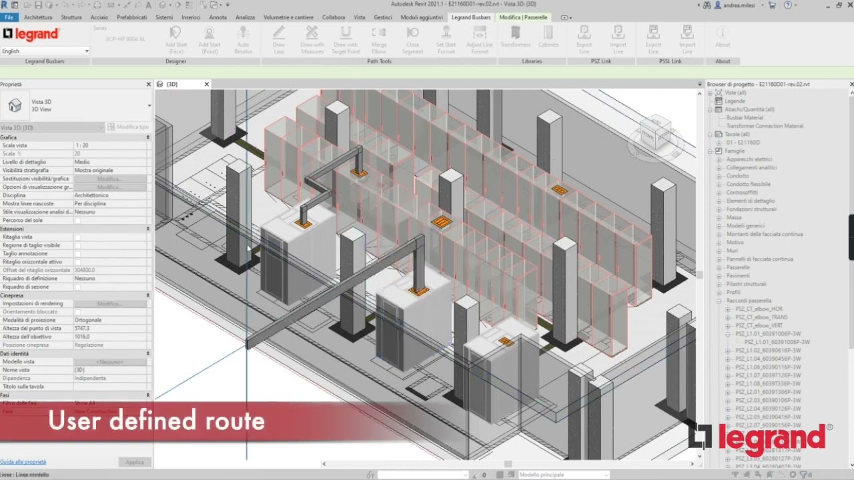The height and width of the screenshot is (480, 854).
Task: Select PSZ_CT_elbow_HOR in project browser
Action: pos(759,309)
